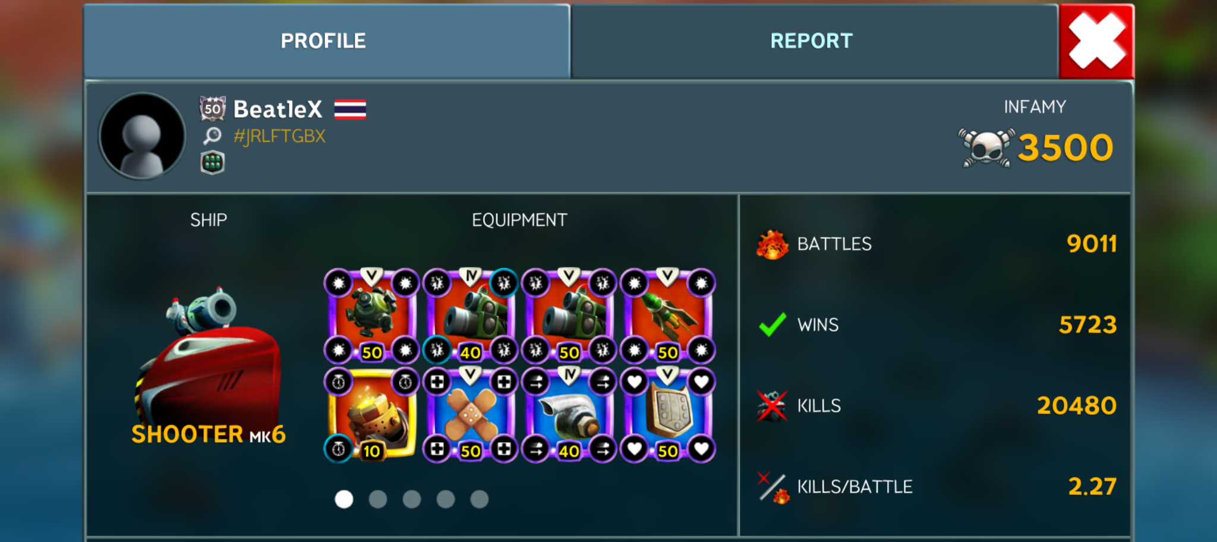
Task: Select the level 40 nitro bolt item
Action: click(569, 415)
